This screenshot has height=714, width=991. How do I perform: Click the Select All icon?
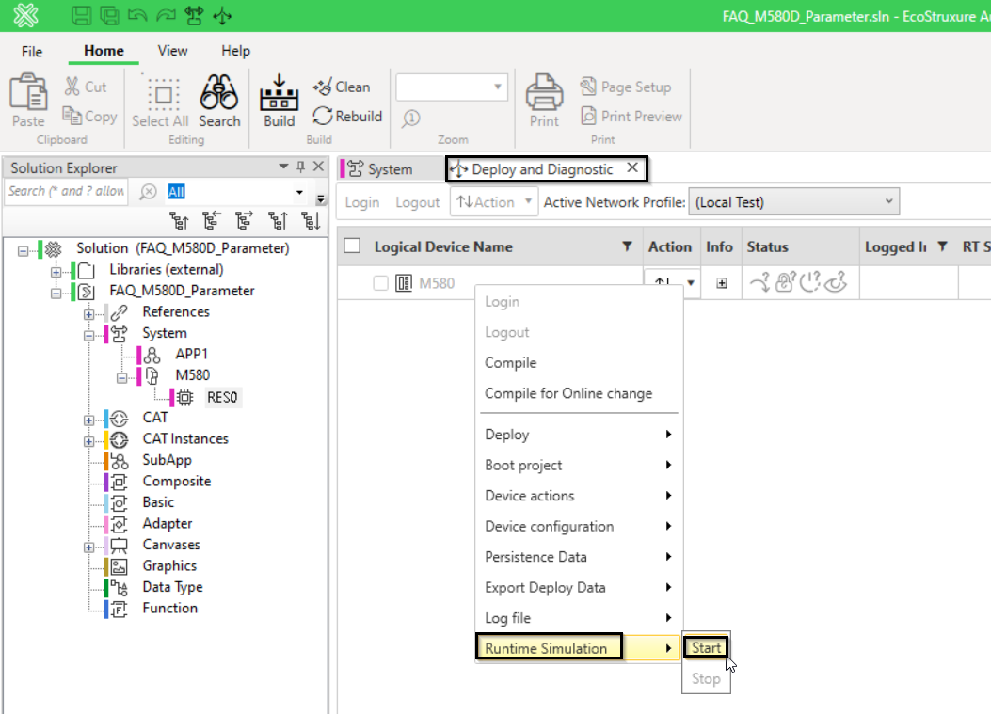pos(163,94)
